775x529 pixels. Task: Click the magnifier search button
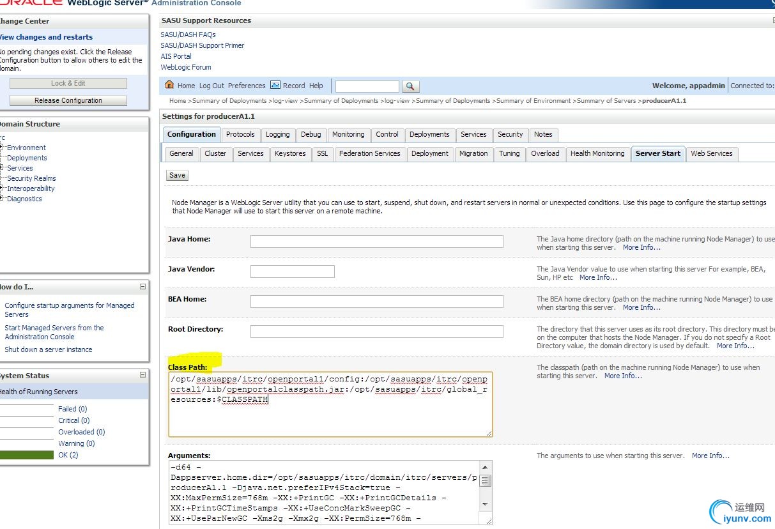tap(410, 86)
